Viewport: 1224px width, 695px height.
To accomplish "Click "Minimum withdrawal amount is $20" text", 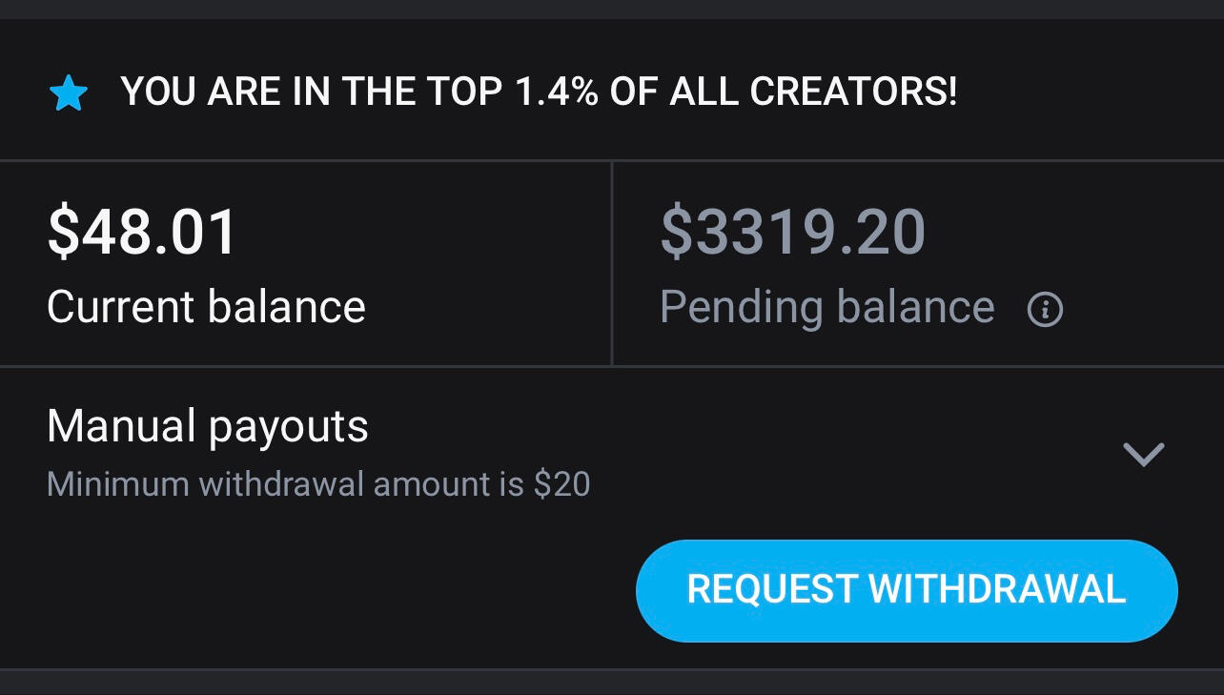I will click(318, 484).
